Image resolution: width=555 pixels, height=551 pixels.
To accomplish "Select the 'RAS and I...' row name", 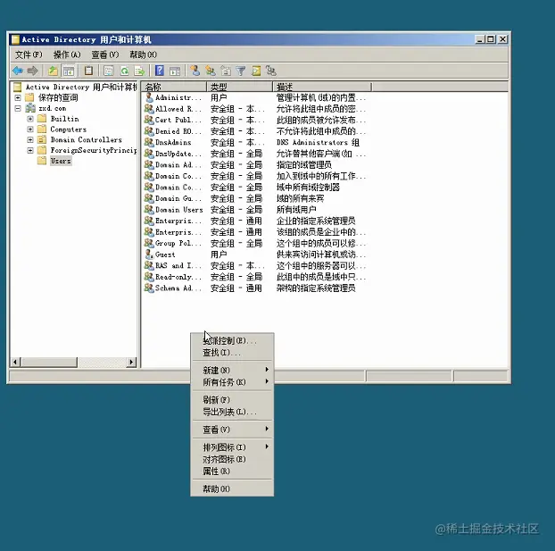I will pyautogui.click(x=178, y=265).
